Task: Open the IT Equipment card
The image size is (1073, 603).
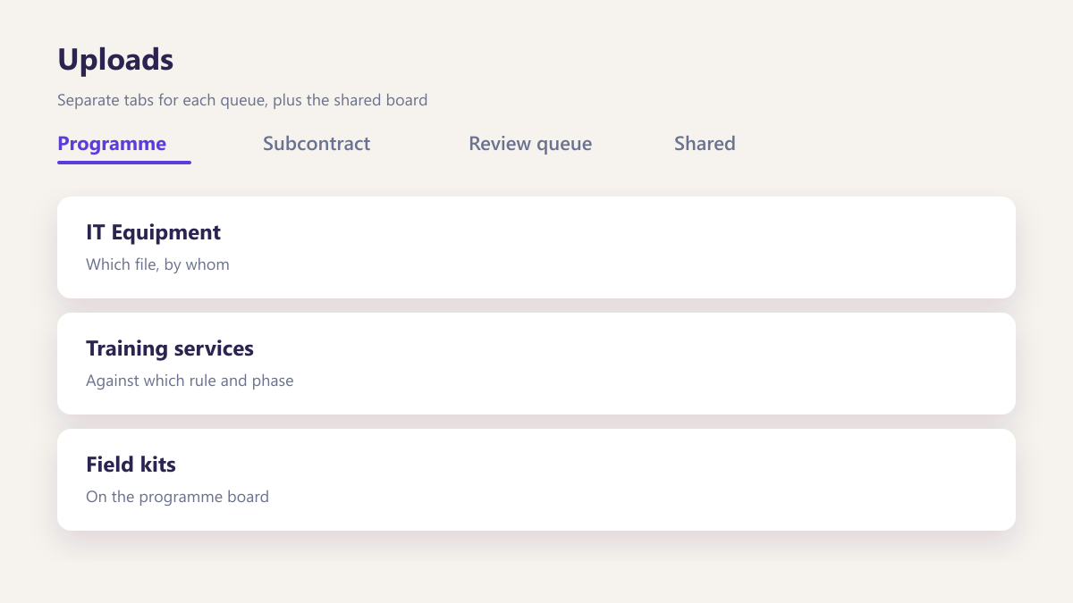Action: pyautogui.click(x=536, y=247)
